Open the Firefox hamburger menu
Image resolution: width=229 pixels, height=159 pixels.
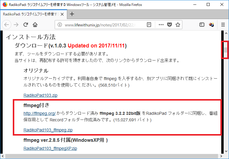coord(223,25)
